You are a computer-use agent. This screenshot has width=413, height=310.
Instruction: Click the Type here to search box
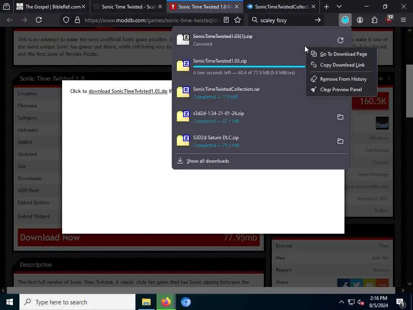[77, 302]
